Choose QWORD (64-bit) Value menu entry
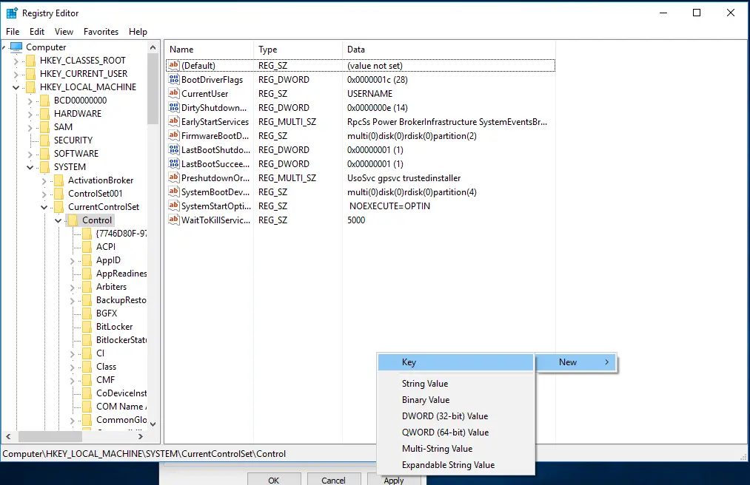This screenshot has height=485, width=750. (x=456, y=433)
